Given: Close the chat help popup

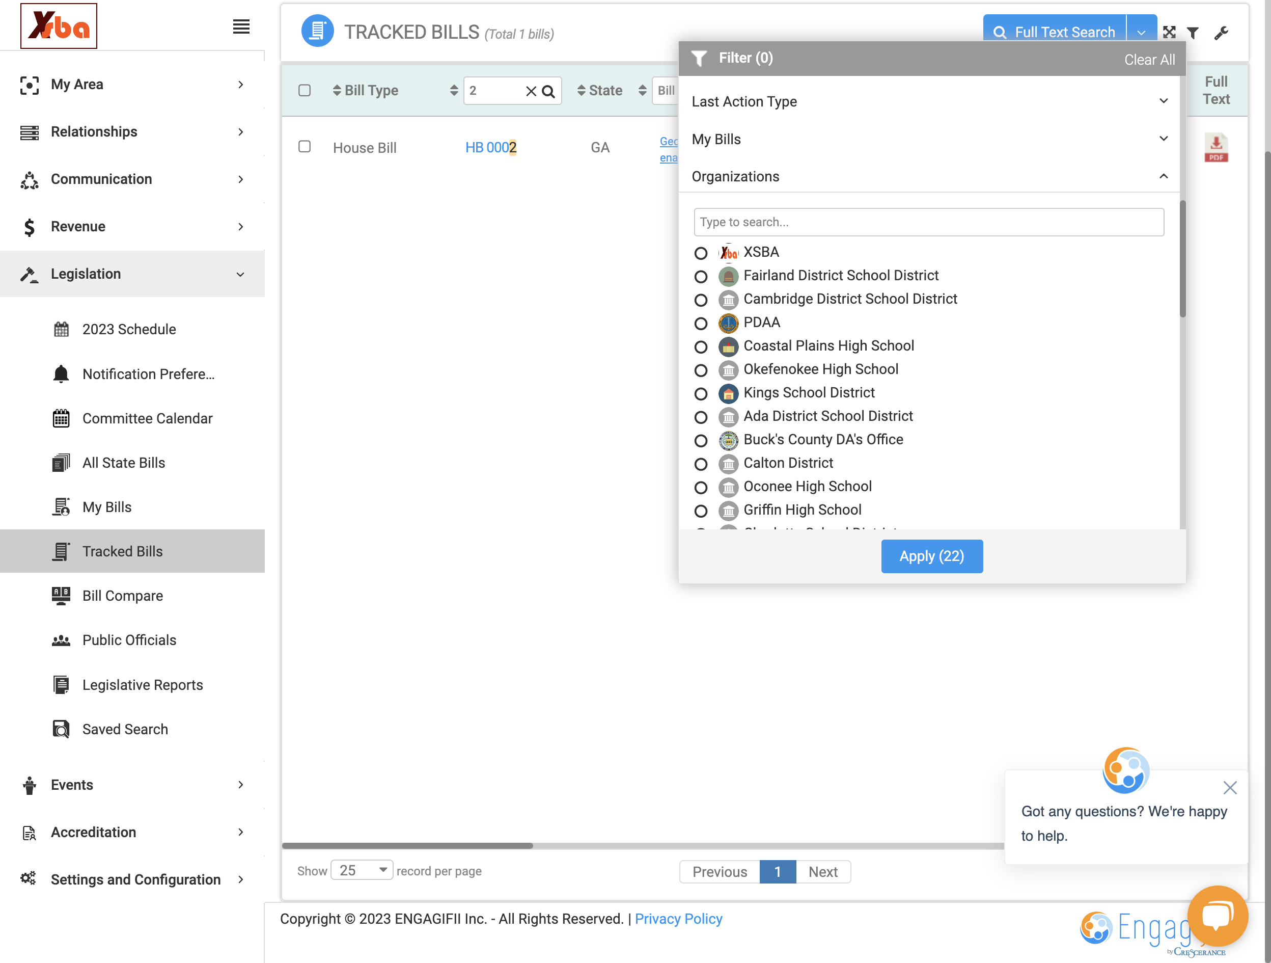Looking at the screenshot, I should (x=1230, y=787).
